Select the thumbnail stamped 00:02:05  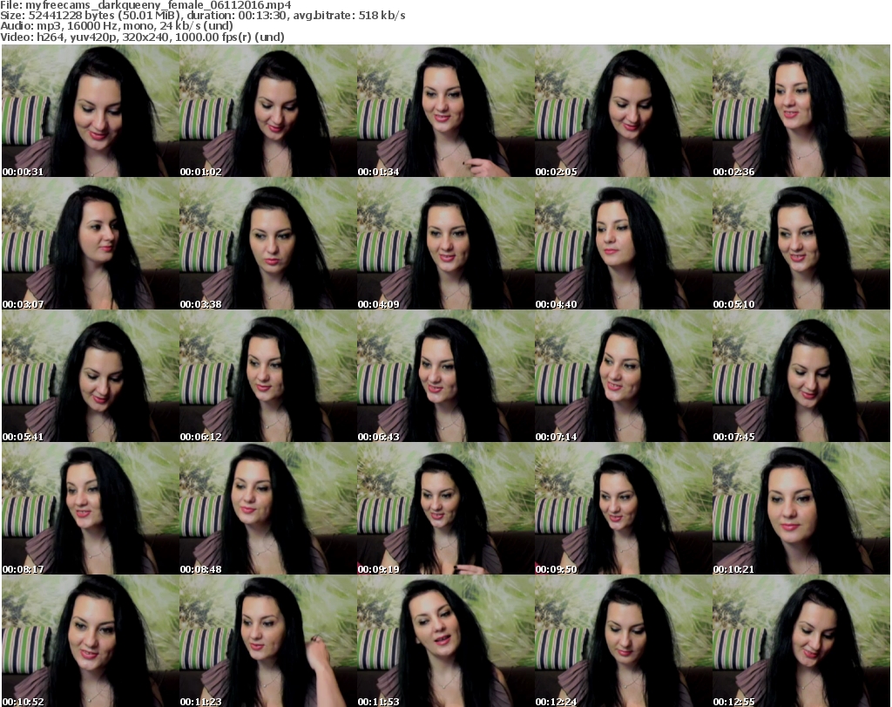pos(624,111)
